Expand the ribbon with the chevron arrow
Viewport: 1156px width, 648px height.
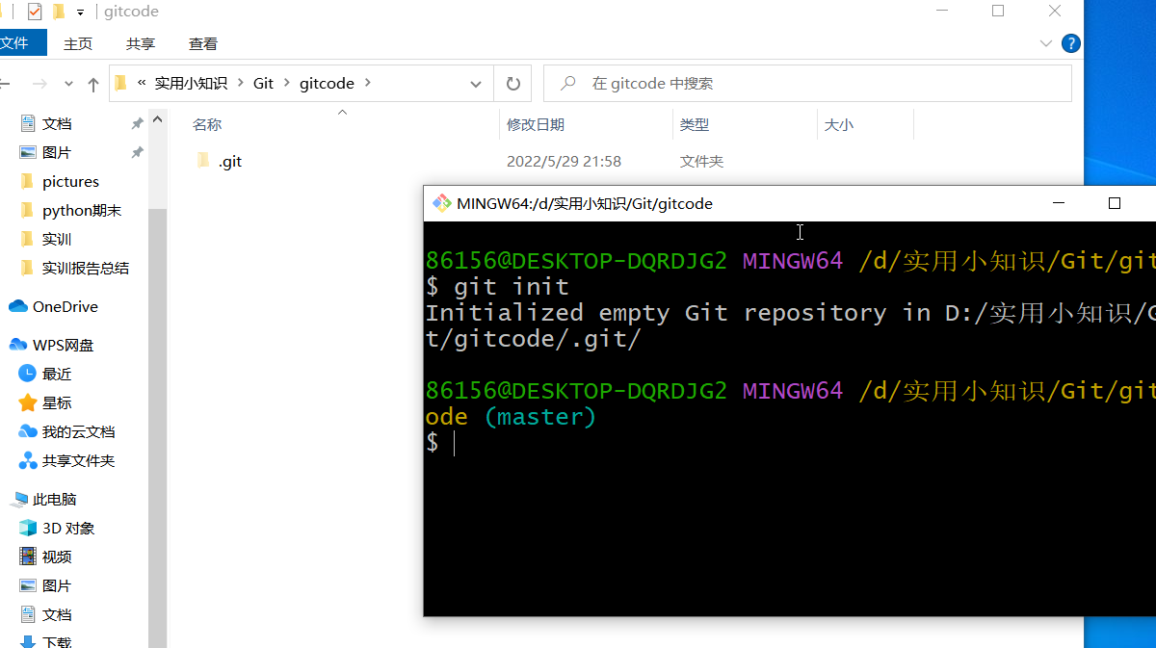[x=1046, y=43]
